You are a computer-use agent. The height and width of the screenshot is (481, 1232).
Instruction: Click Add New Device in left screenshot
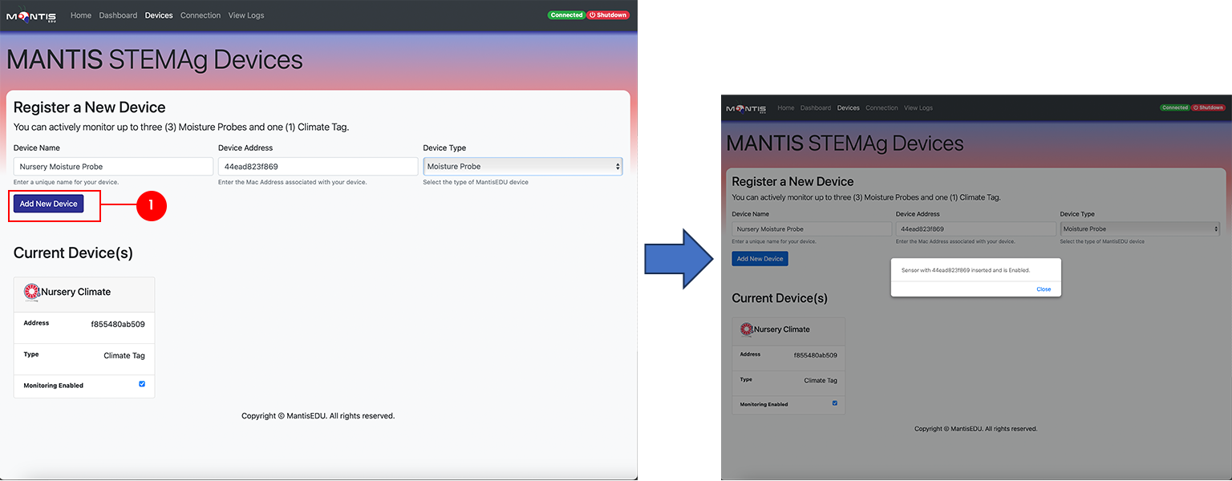coord(49,204)
